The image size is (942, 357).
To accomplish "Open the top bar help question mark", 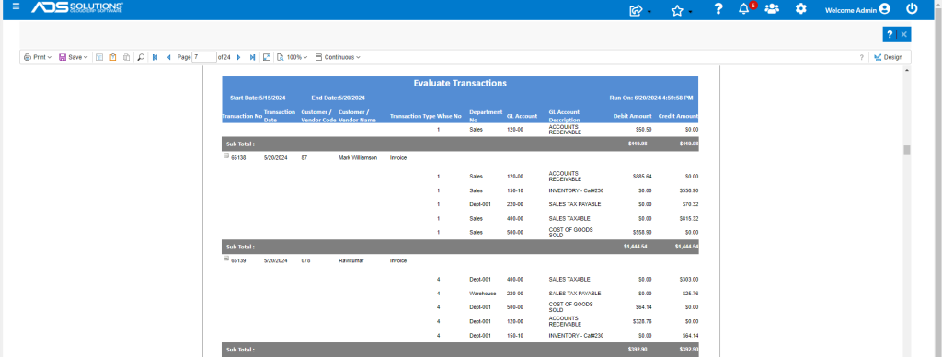I will coord(718,9).
